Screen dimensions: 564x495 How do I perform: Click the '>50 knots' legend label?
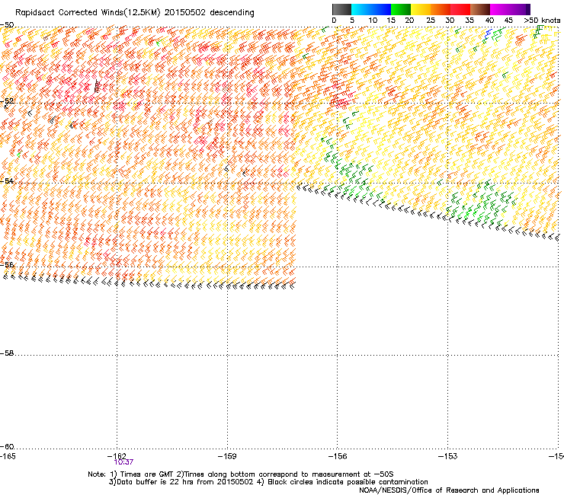pyautogui.click(x=542, y=21)
